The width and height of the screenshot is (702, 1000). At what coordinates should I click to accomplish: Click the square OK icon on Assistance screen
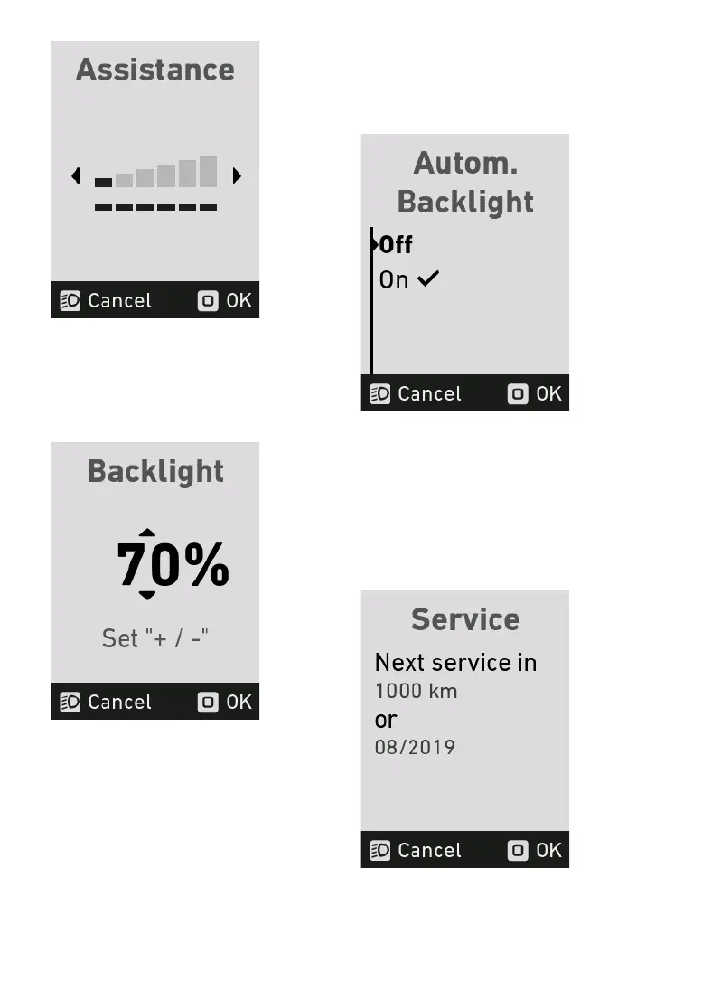pyautogui.click(x=208, y=301)
